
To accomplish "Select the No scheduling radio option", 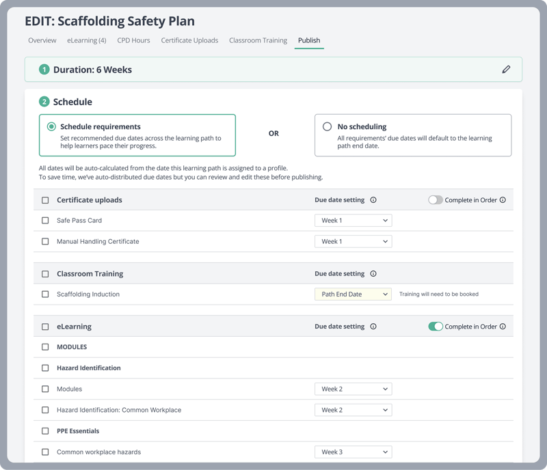I will click(327, 126).
